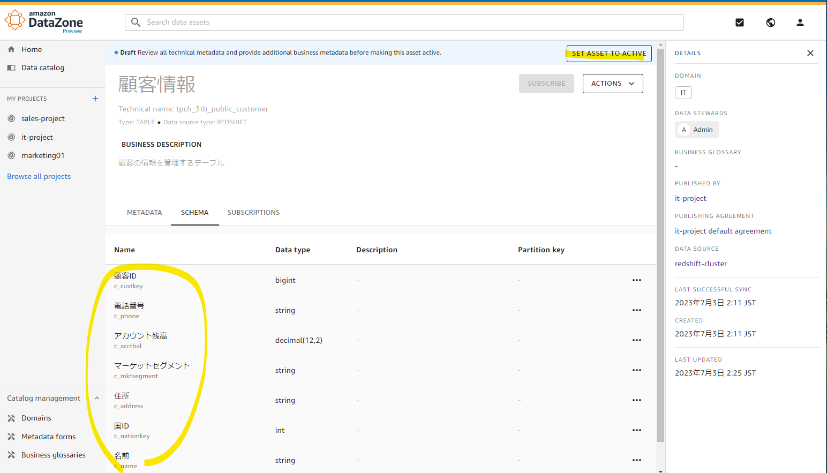The width and height of the screenshot is (827, 473).
Task: Click the IT domain chip
Action: (683, 93)
